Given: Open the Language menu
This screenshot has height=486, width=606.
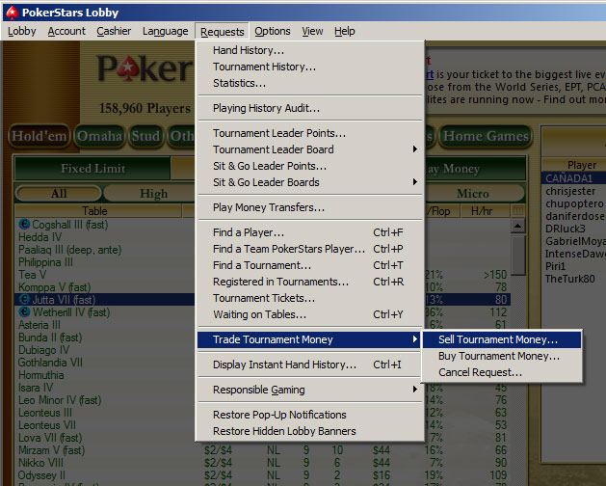Looking at the screenshot, I should tap(165, 31).
